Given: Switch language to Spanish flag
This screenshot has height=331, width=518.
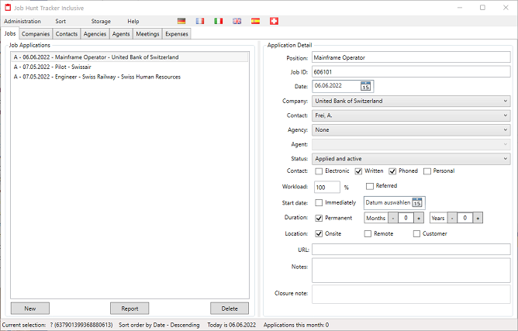Looking at the screenshot, I should click(255, 21).
